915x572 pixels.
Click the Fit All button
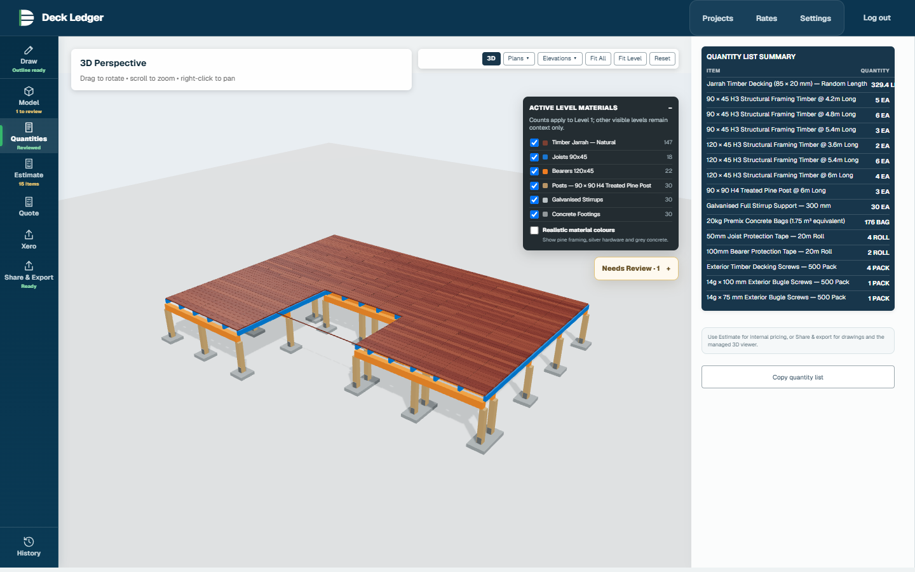[x=598, y=58]
